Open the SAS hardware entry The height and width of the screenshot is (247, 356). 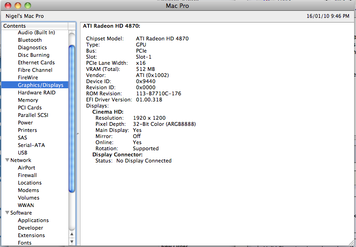23,138
